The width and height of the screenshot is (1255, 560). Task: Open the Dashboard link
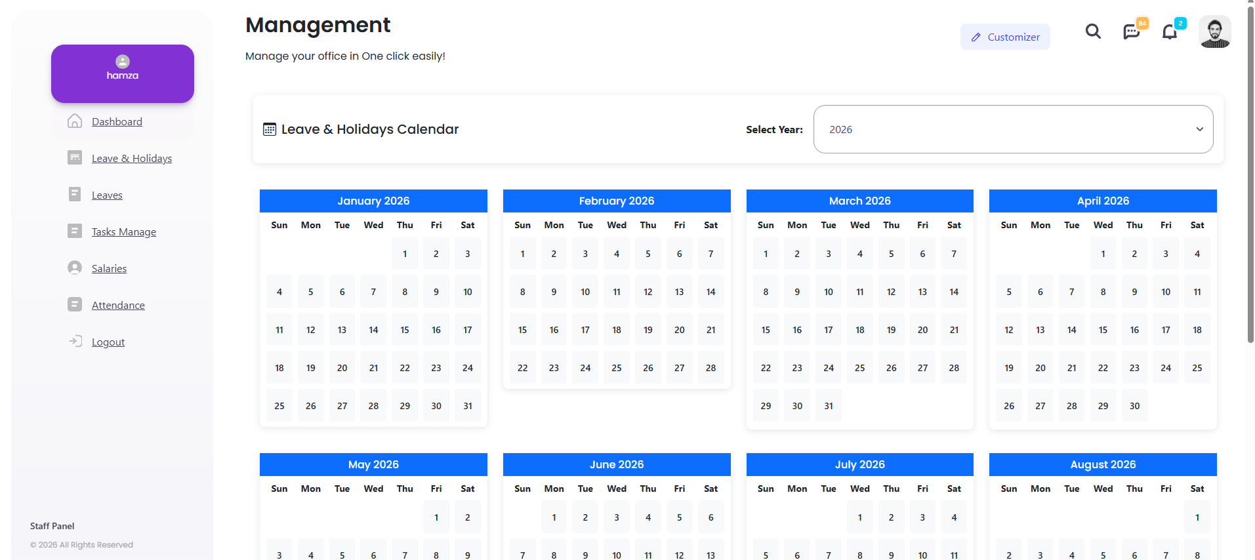(x=117, y=121)
